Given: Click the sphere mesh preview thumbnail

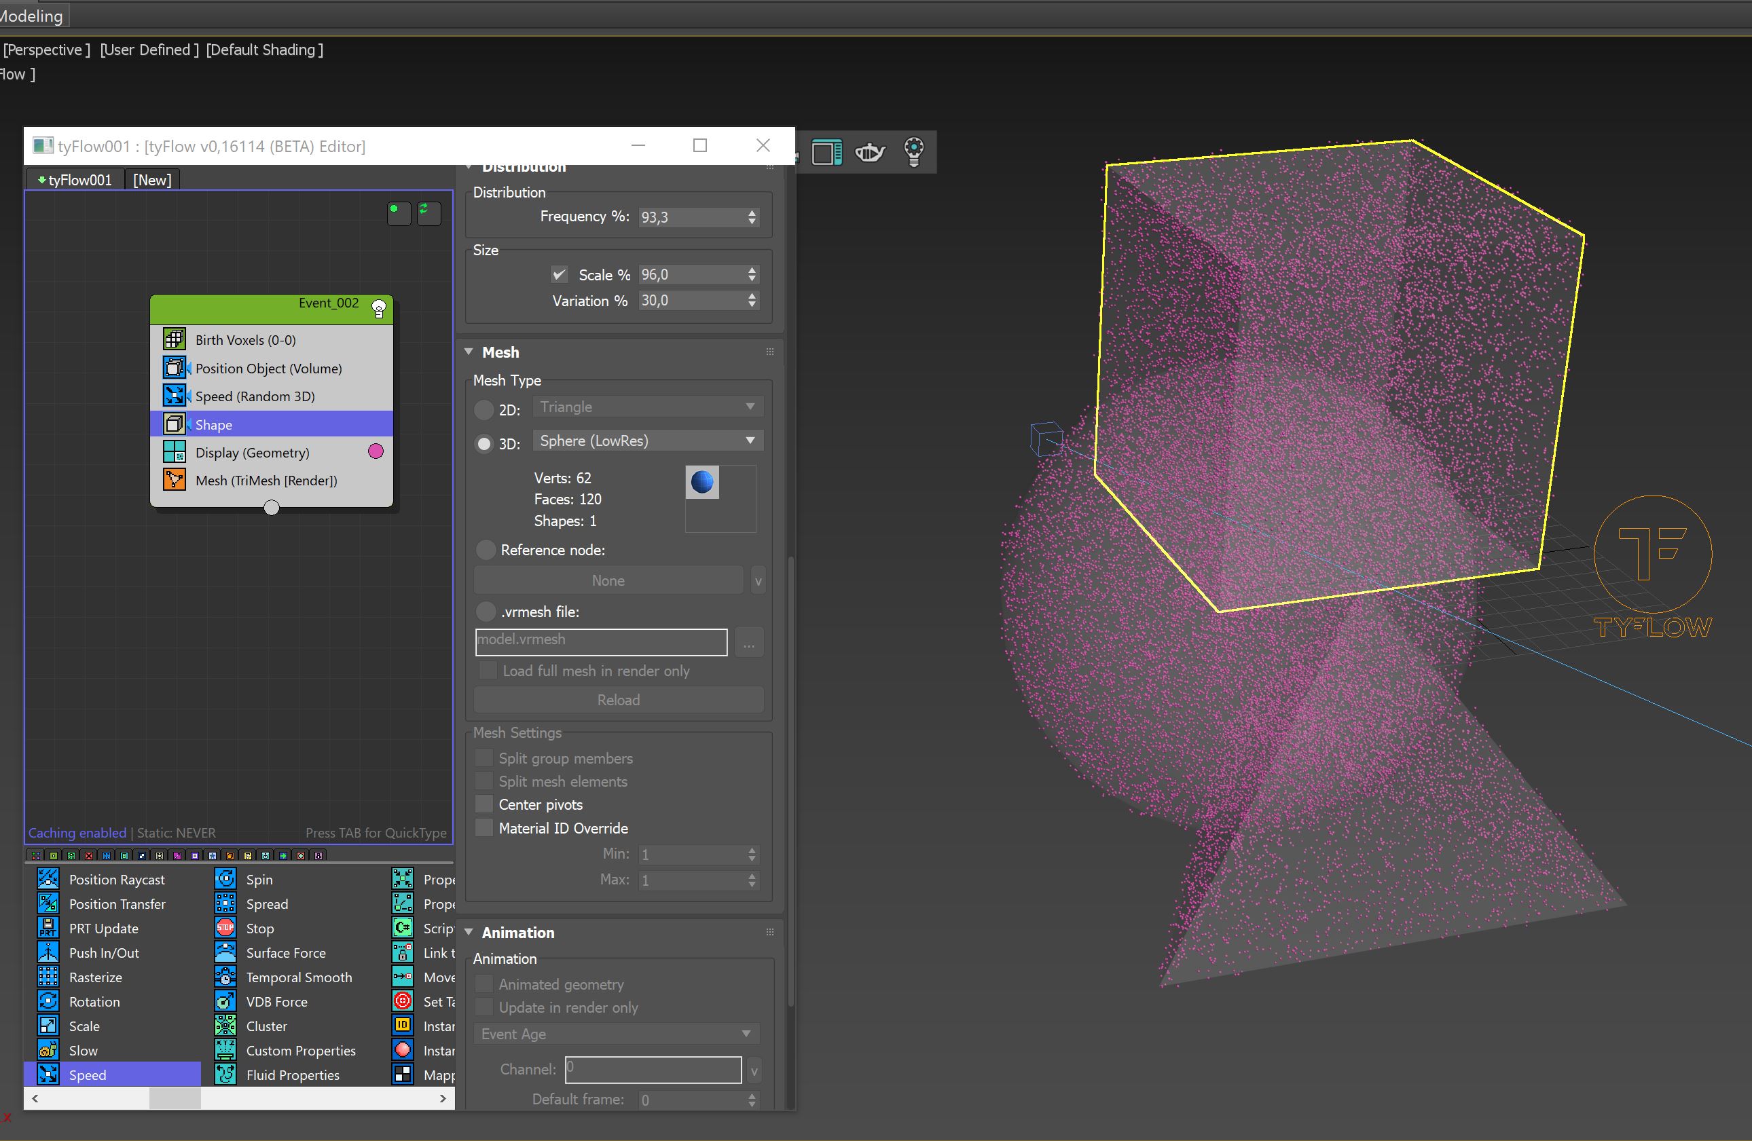Looking at the screenshot, I should click(702, 482).
